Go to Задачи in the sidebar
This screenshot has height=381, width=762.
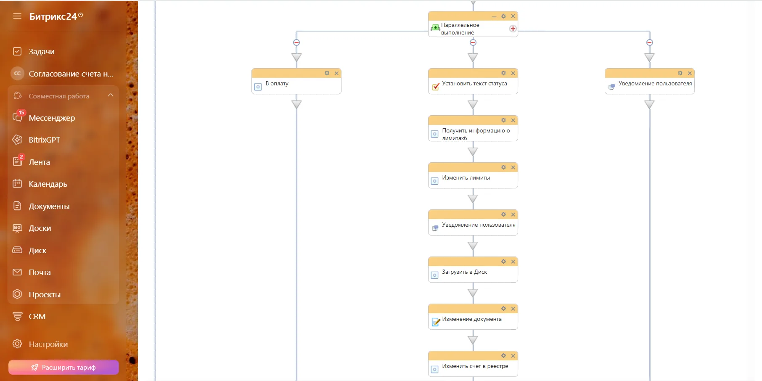tap(42, 52)
